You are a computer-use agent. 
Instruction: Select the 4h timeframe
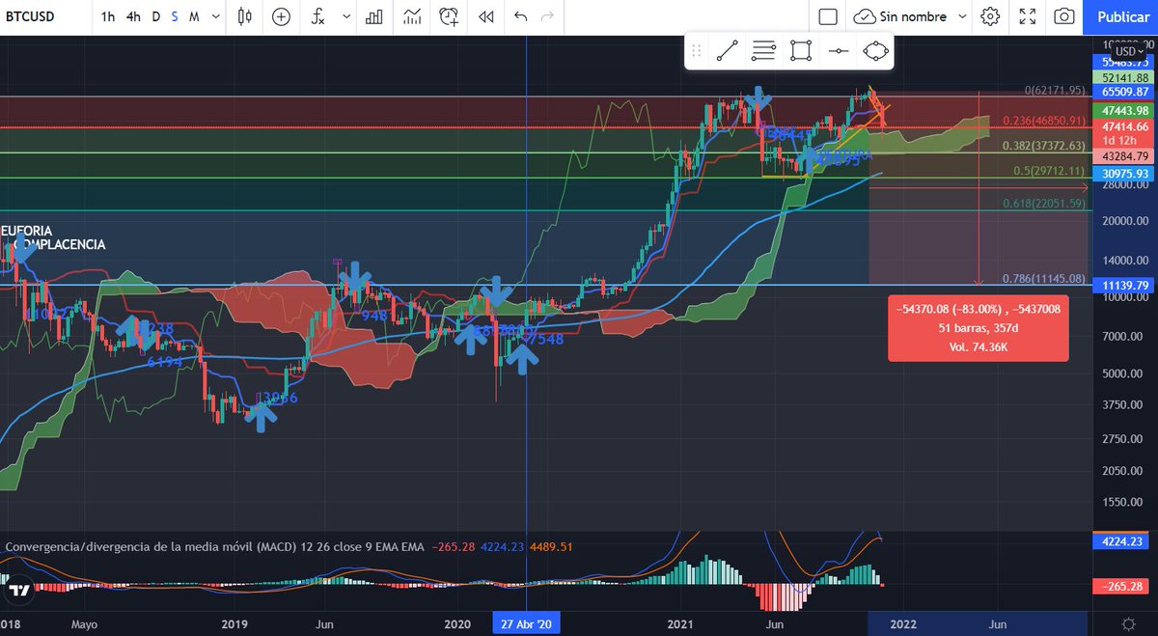[x=133, y=16]
